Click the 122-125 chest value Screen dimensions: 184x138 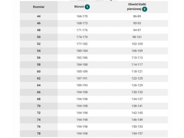point(137,78)
